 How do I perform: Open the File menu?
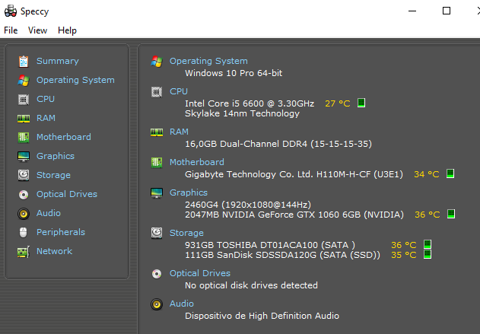click(x=11, y=30)
